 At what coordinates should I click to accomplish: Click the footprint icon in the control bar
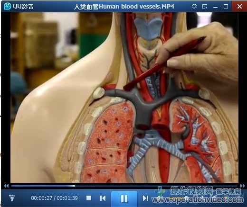tap(12, 198)
